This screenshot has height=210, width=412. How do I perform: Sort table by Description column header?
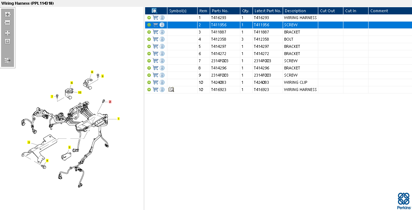coord(300,11)
